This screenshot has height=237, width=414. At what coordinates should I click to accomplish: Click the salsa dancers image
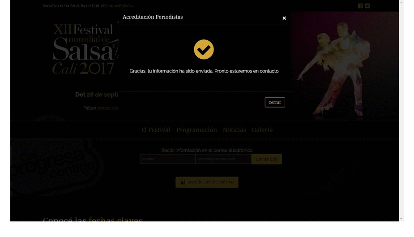[345, 66]
